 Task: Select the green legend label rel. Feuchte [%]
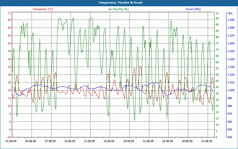[x=118, y=9]
